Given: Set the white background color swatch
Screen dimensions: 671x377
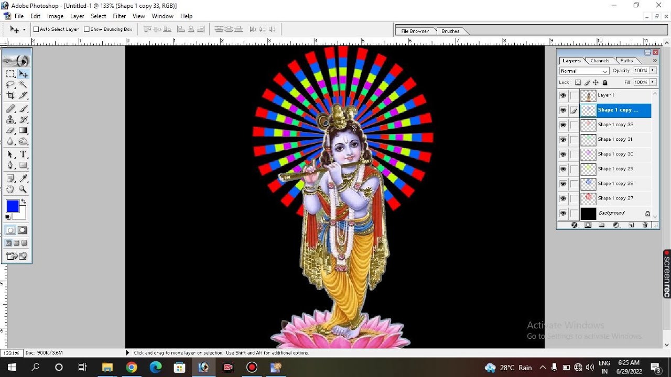Looking at the screenshot, I should (21, 215).
